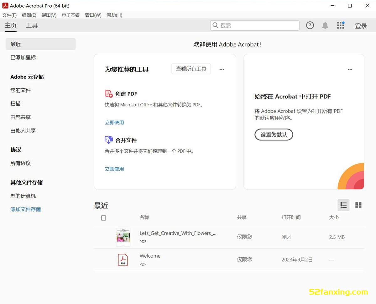Open the 文件(F) menu
This screenshot has width=376, height=304.
click(9, 15)
